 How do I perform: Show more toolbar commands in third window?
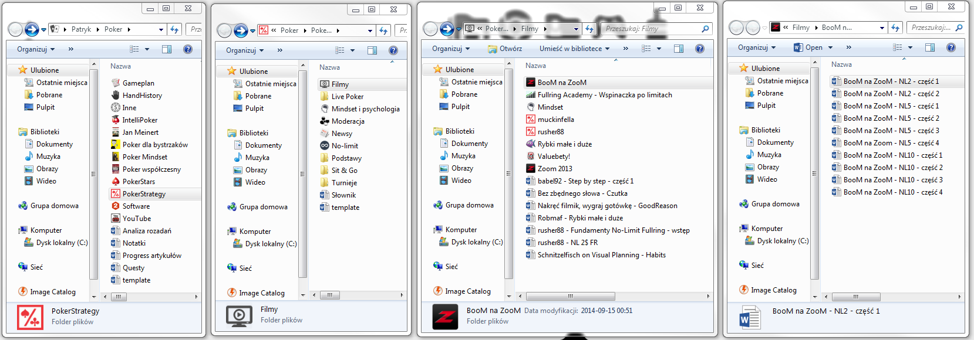(625, 49)
